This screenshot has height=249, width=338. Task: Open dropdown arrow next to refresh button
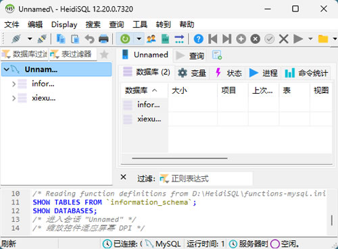click(139, 39)
